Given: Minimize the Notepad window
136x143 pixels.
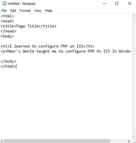Looking at the screenshot, I should (104, 4).
